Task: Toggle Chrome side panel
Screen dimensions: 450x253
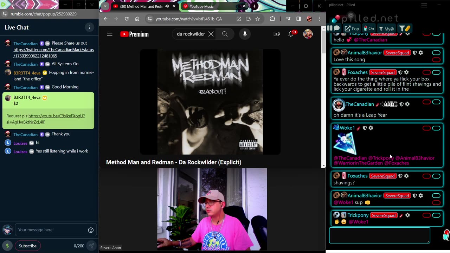Action: point(298,19)
